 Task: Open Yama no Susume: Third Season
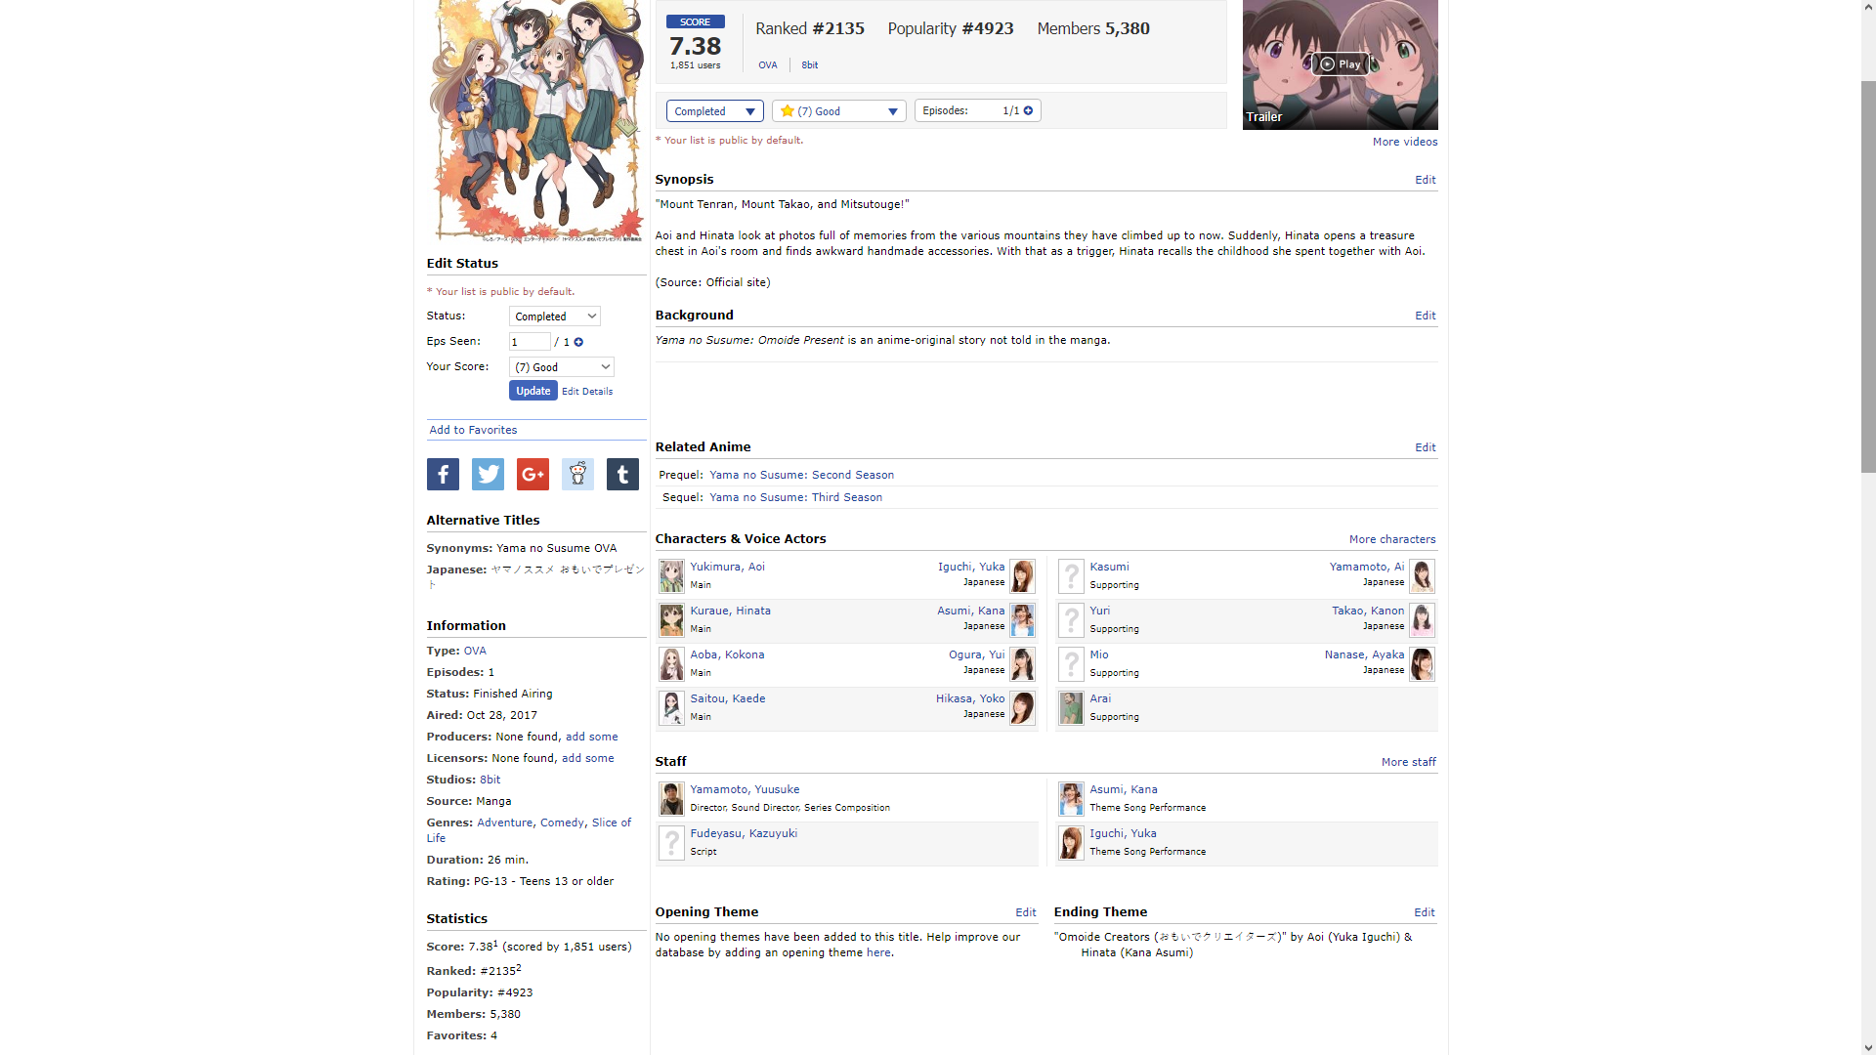coord(795,497)
